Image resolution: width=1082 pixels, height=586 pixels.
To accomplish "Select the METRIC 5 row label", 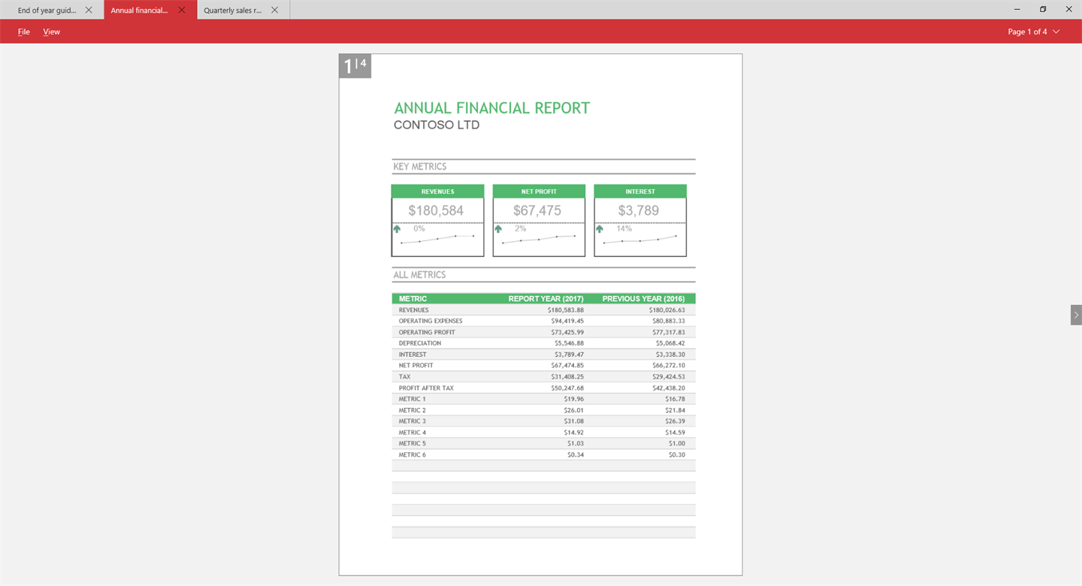I will point(412,443).
